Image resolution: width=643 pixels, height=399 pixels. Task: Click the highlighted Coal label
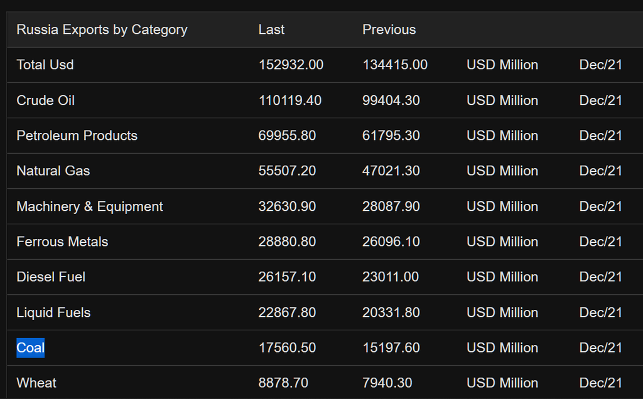click(x=30, y=348)
